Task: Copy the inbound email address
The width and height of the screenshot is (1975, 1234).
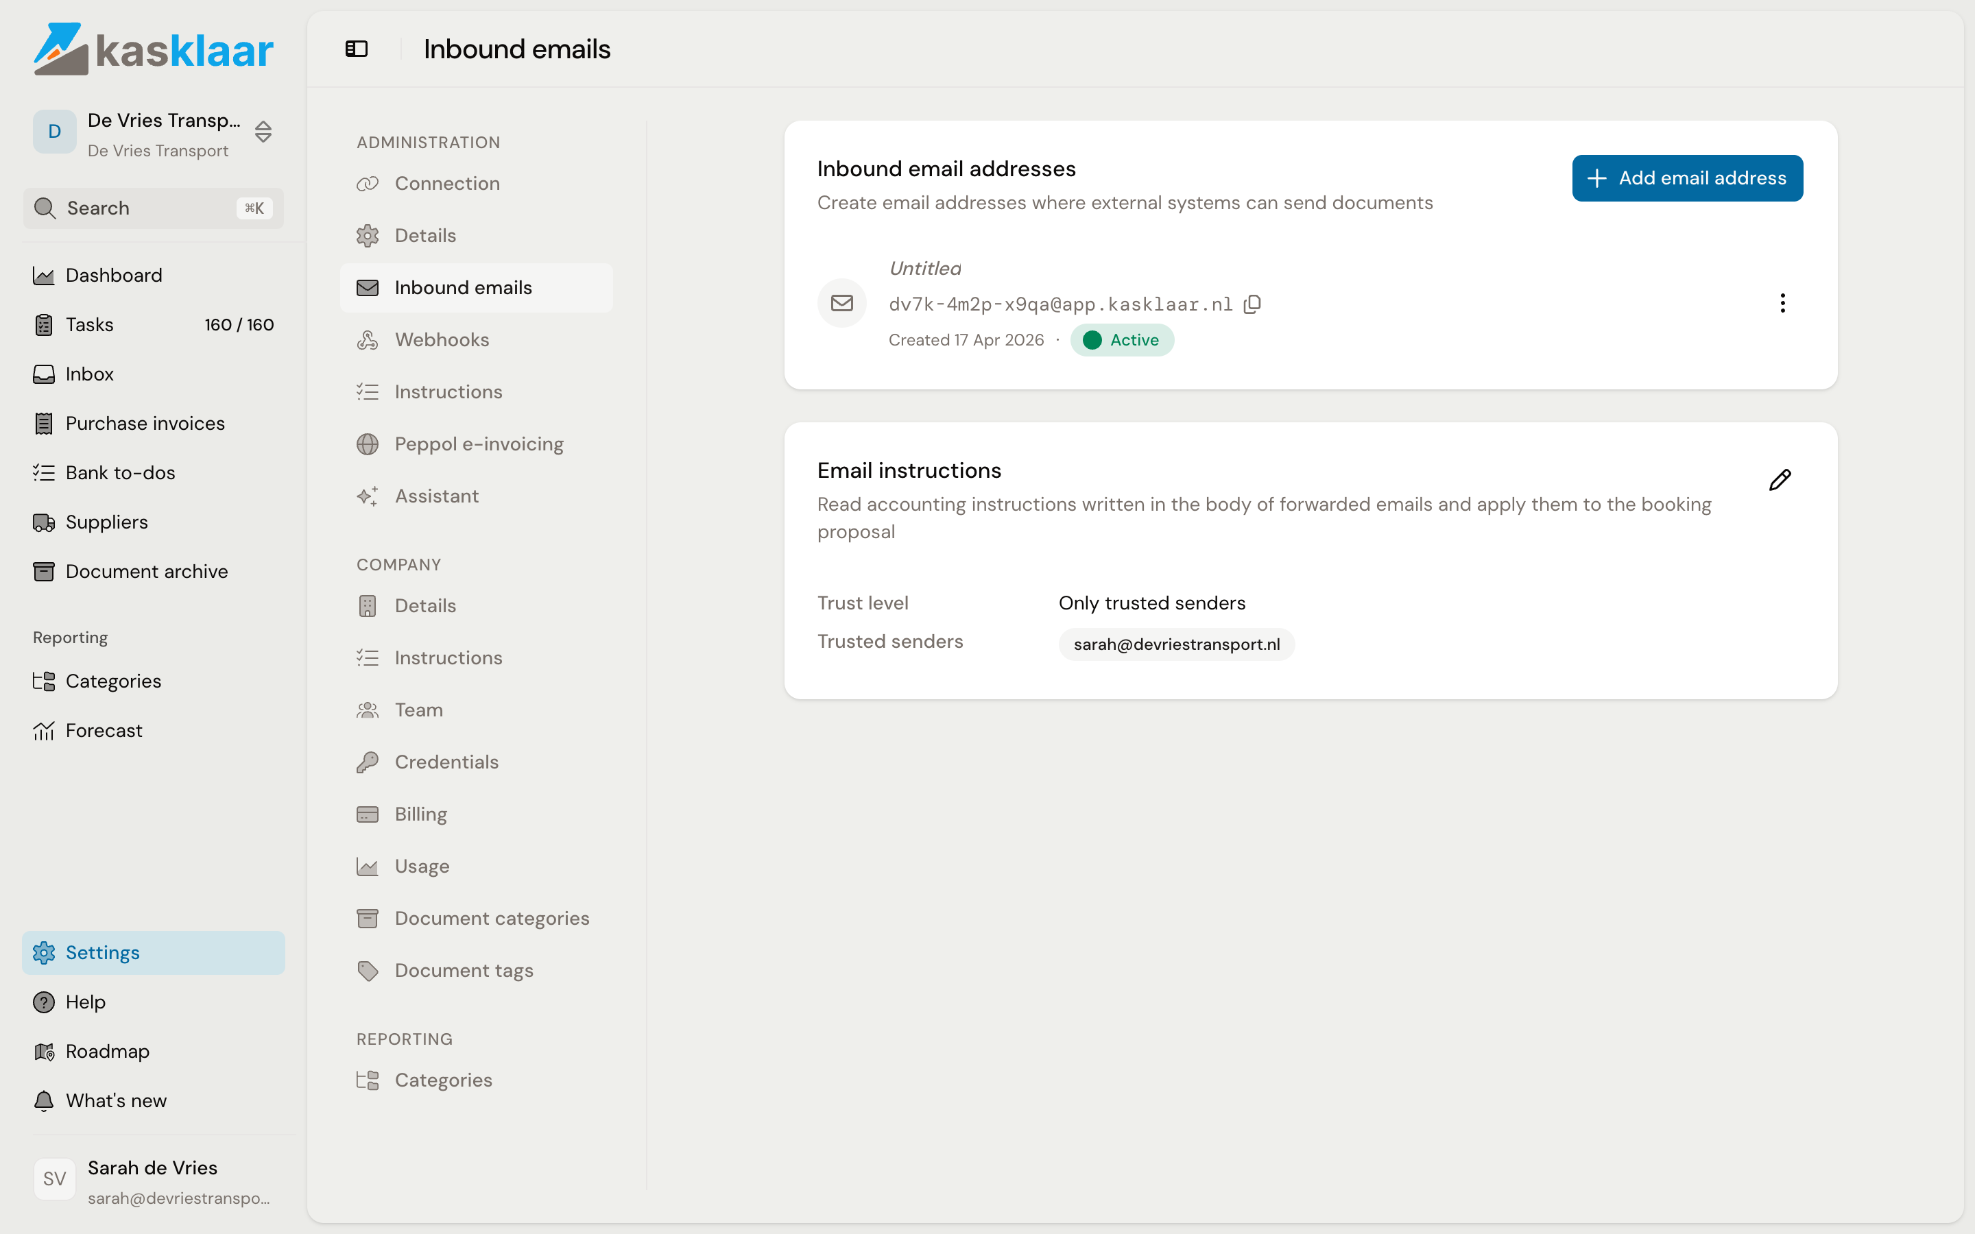Action: (1253, 304)
